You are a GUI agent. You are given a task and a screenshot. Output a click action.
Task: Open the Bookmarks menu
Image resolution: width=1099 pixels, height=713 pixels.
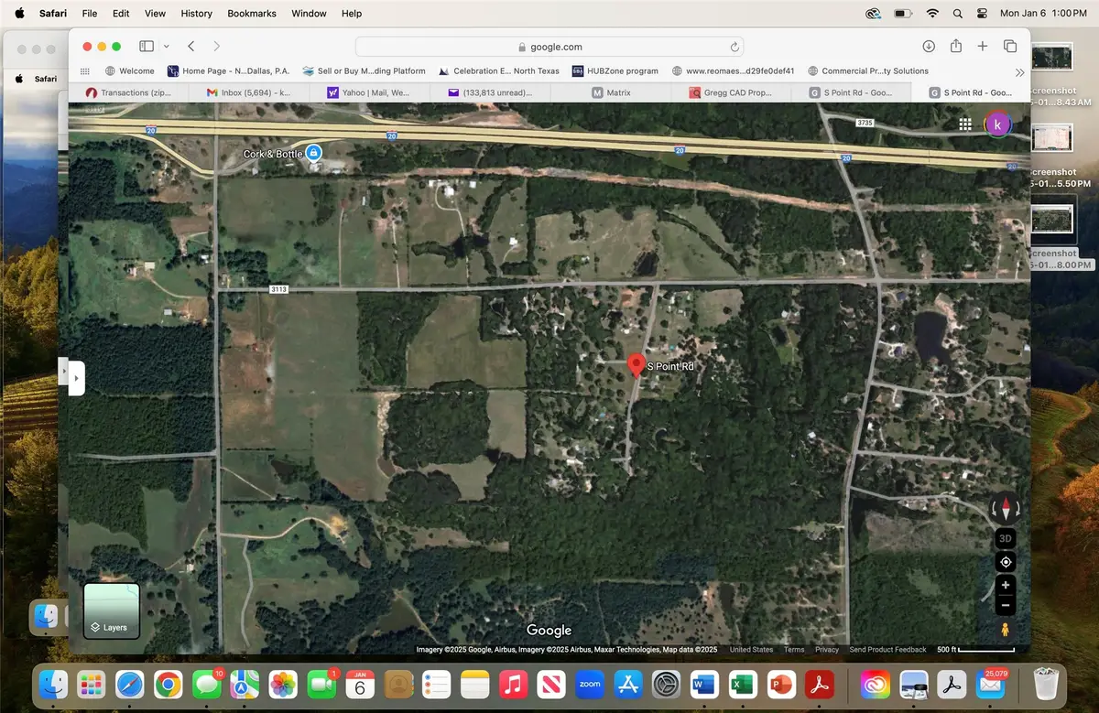coord(251,13)
